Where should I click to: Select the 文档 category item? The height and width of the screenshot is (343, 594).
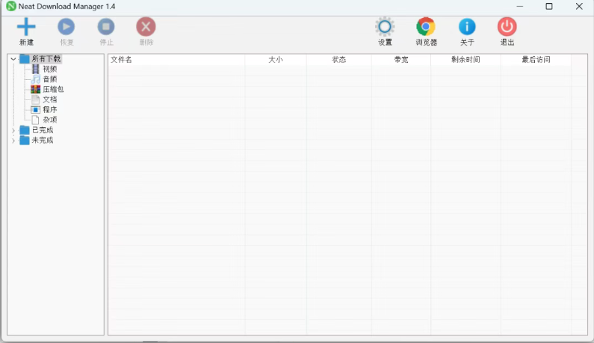coord(49,99)
